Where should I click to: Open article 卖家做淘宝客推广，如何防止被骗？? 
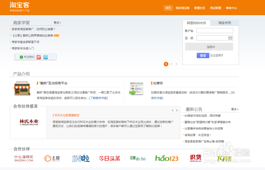pos(34,29)
